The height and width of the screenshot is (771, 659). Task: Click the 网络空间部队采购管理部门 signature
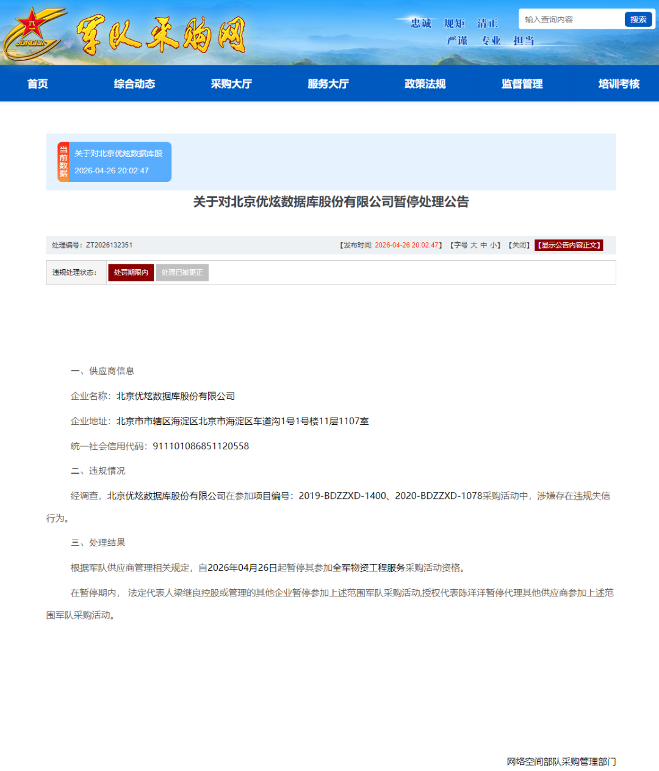pyautogui.click(x=561, y=761)
